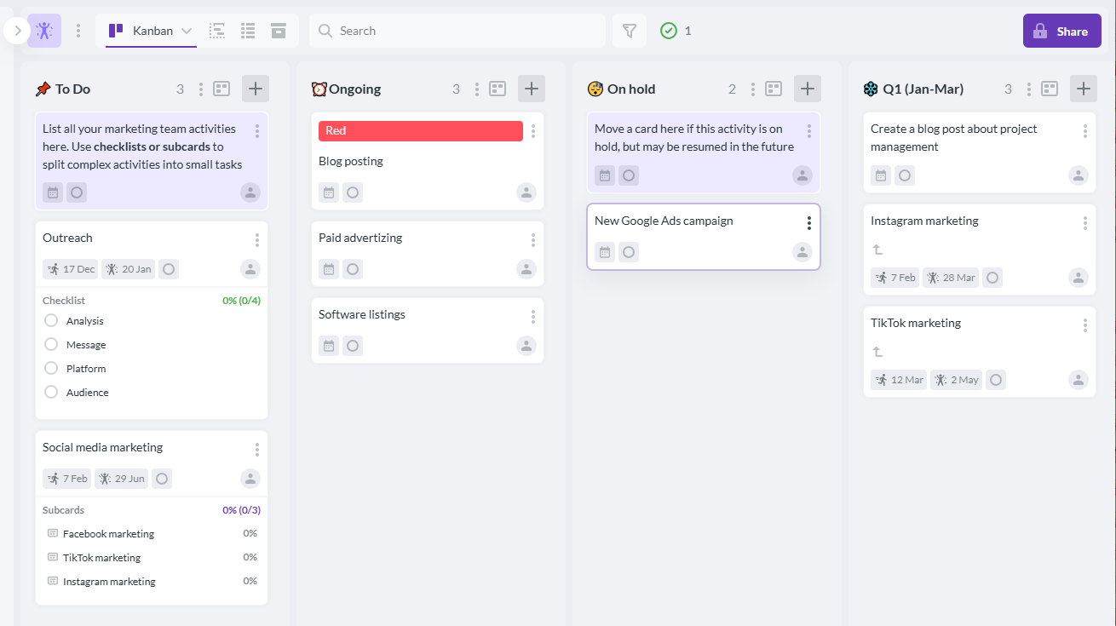The width and height of the screenshot is (1116, 626).
Task: Check the Analysis checklist item
Action: tap(50, 320)
